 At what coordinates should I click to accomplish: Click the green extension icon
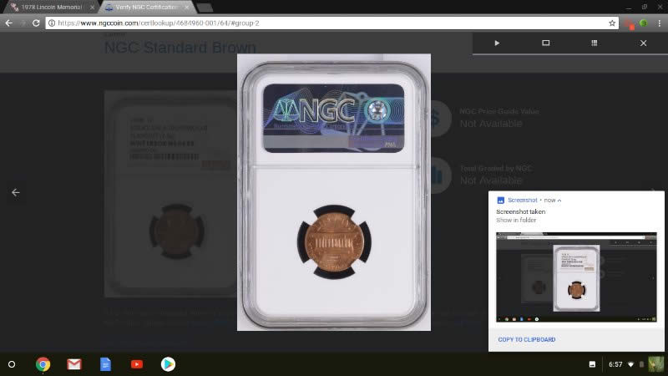(644, 23)
